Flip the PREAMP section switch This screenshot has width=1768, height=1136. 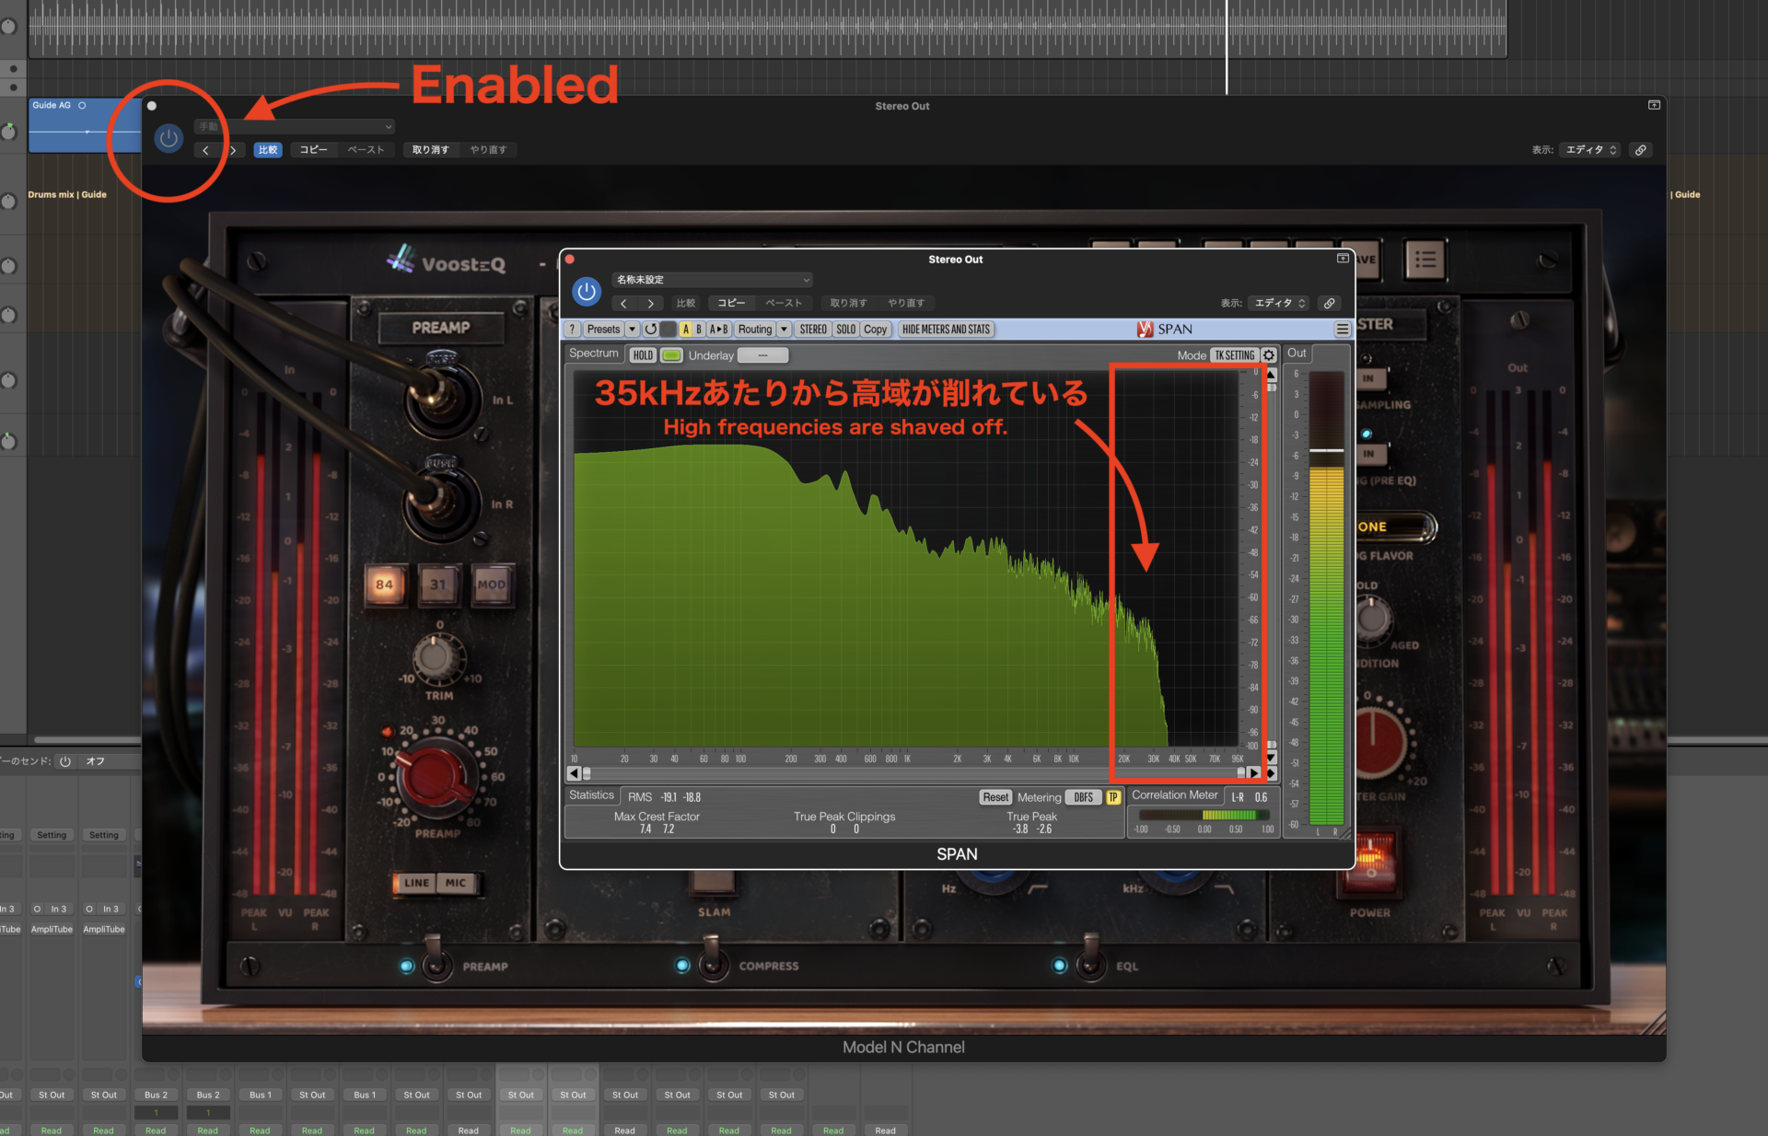click(436, 960)
